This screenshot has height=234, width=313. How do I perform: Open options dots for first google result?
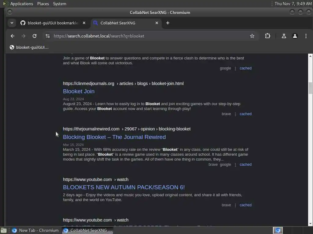pos(235,69)
